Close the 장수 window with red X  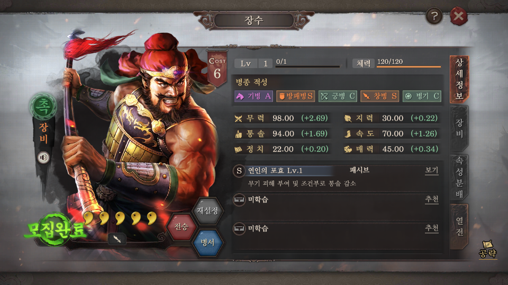click(x=458, y=16)
